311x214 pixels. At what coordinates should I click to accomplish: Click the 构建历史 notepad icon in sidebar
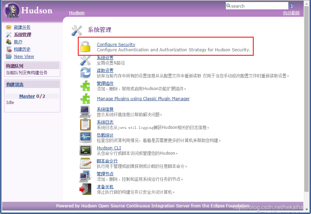click(x=9, y=49)
